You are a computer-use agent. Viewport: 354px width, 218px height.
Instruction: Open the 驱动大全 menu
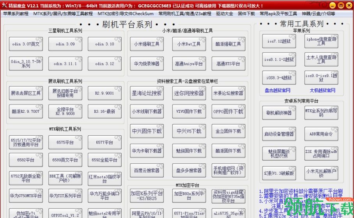pyautogui.click(x=225, y=14)
